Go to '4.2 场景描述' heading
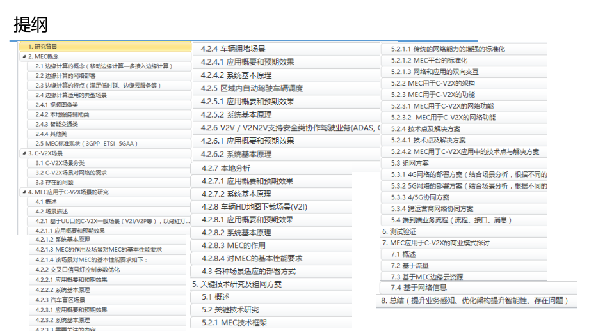This screenshot has height=331, width=589. [51, 212]
